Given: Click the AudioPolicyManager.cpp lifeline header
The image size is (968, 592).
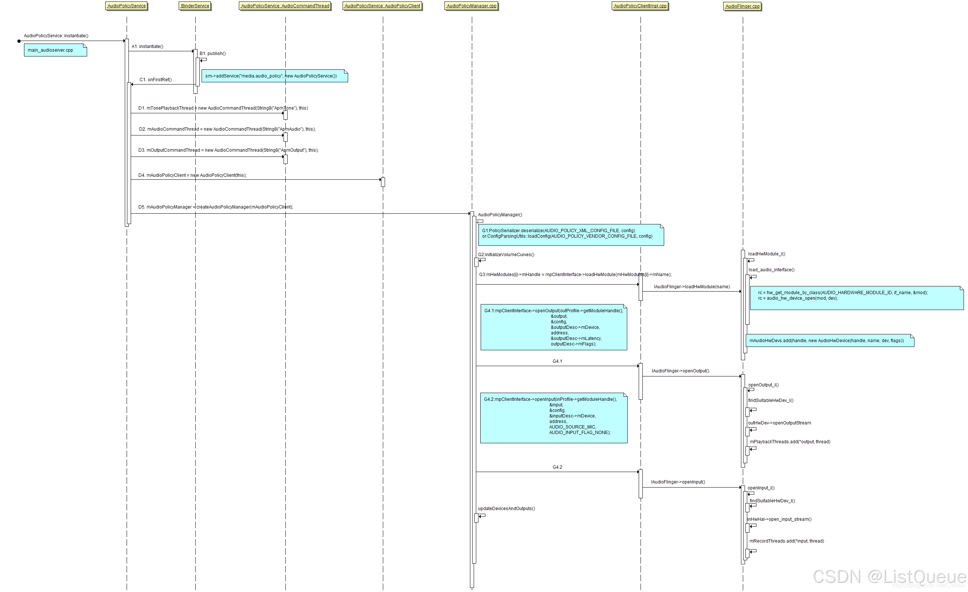Looking at the screenshot, I should [x=471, y=6].
